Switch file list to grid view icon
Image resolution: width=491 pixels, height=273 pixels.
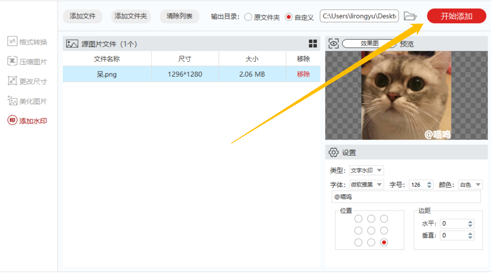coord(313,44)
